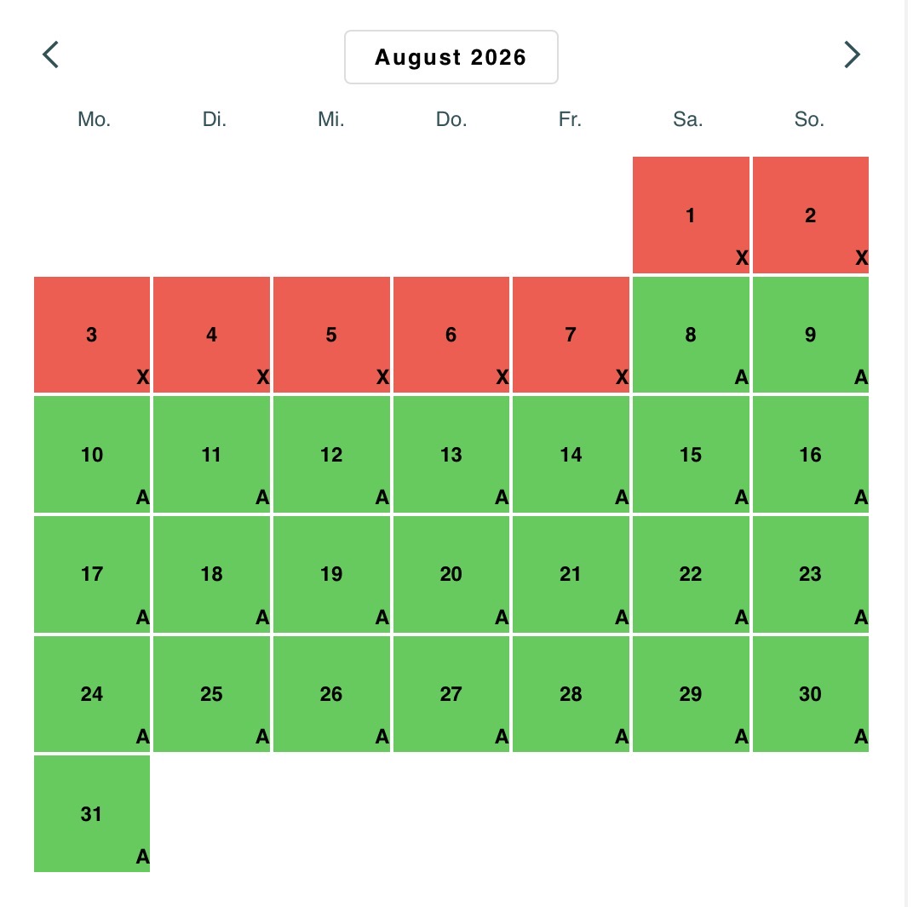Choose Saturday August 29
The height and width of the screenshot is (907, 913).
pos(691,694)
